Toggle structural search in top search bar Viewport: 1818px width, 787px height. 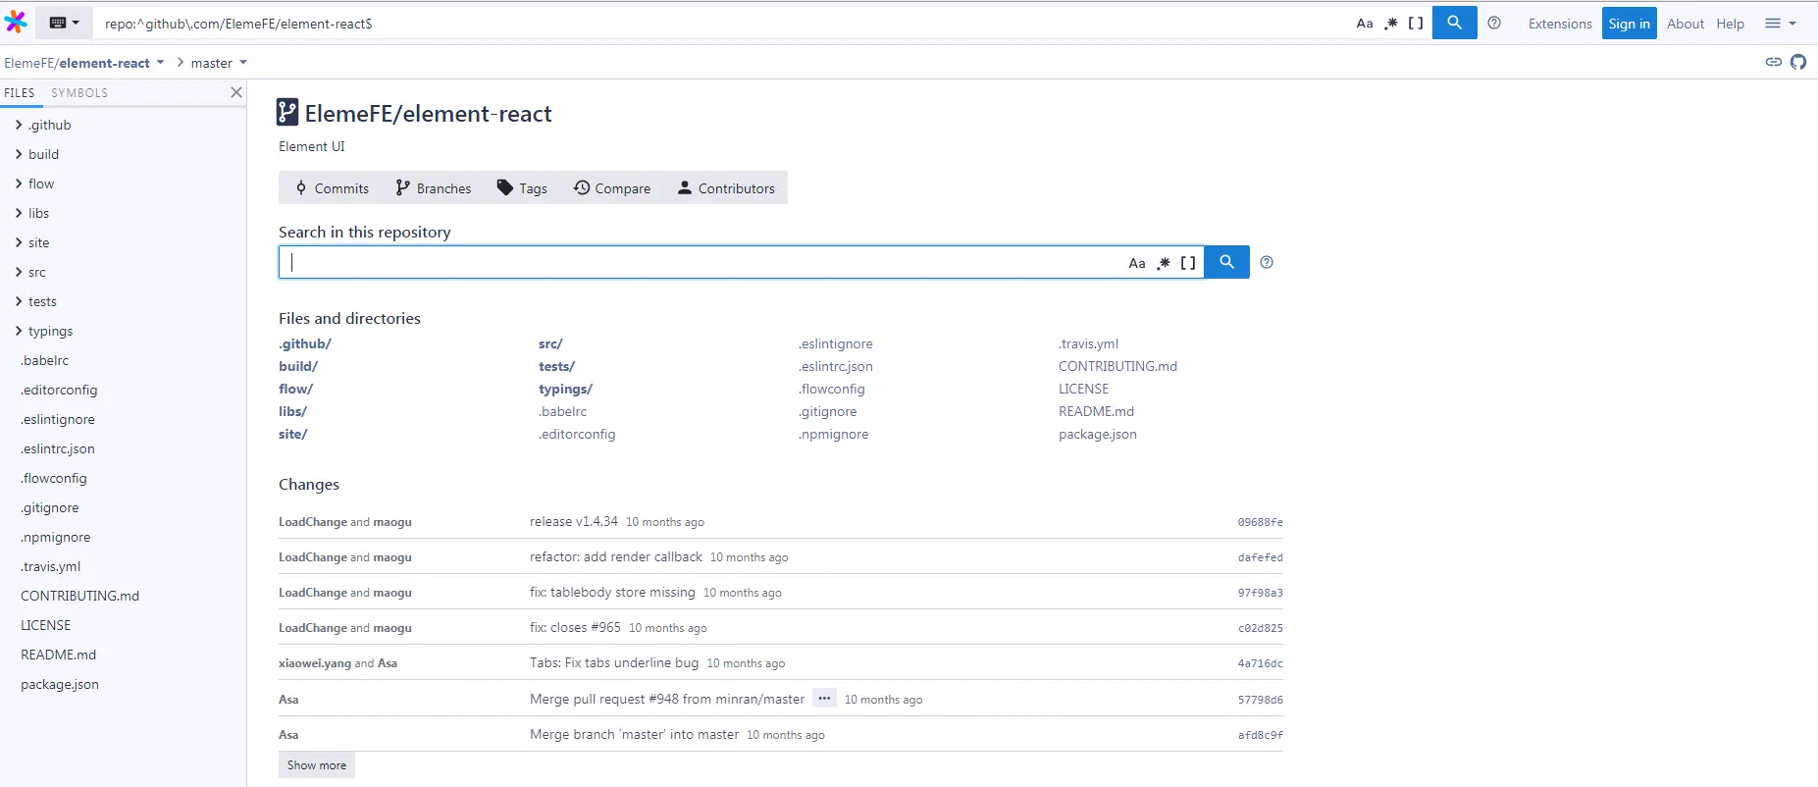tap(1416, 24)
